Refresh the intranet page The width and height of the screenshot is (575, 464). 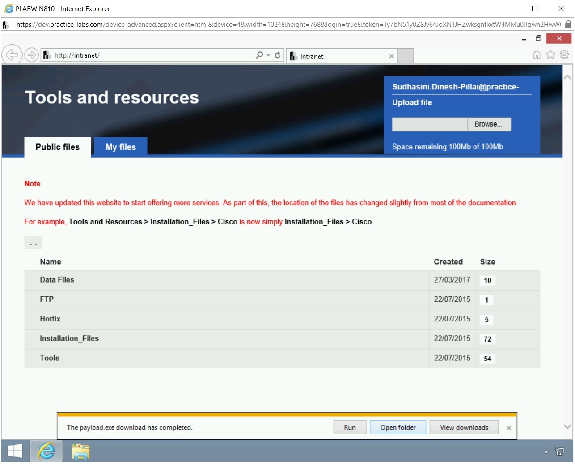277,55
